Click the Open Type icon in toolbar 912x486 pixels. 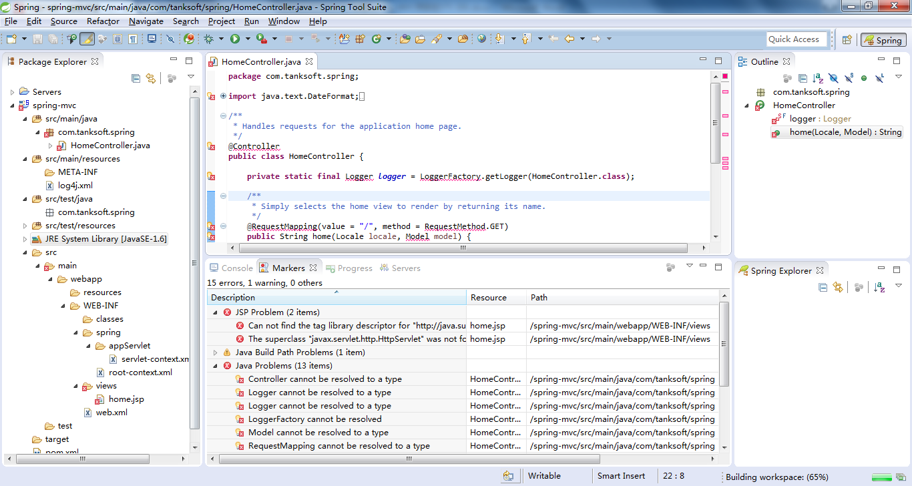tap(405, 39)
